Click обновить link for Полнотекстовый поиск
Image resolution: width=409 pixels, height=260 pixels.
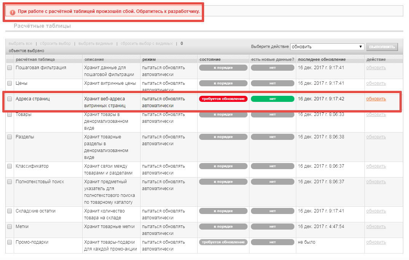coord(376,182)
